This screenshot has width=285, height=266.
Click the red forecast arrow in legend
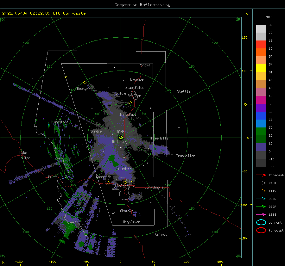pos(261,175)
